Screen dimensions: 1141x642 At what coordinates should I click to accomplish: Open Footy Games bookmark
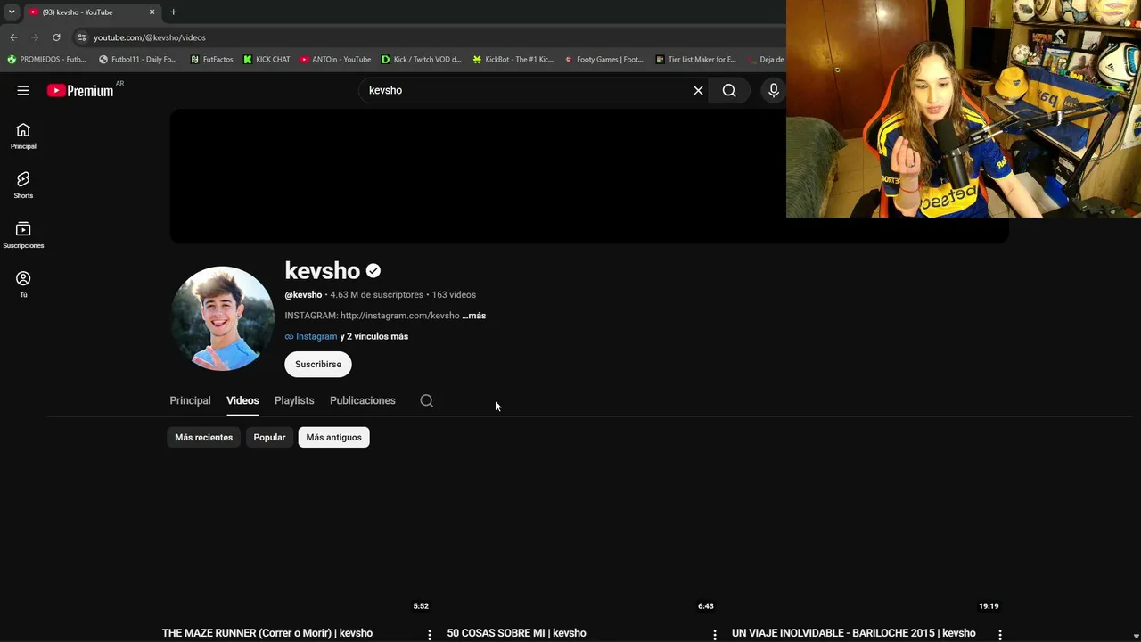pos(603,60)
